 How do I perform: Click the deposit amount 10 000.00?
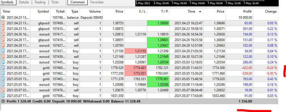pyautogui.click(x=245, y=18)
